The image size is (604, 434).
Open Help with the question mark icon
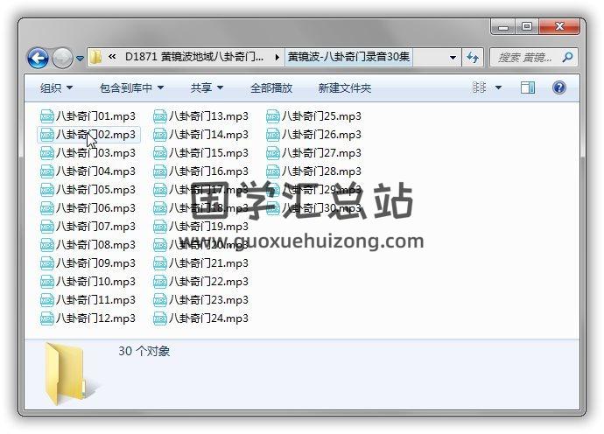click(559, 87)
